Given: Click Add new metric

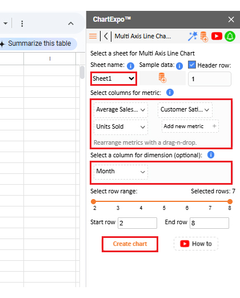Looking at the screenshot, I should (x=190, y=126).
